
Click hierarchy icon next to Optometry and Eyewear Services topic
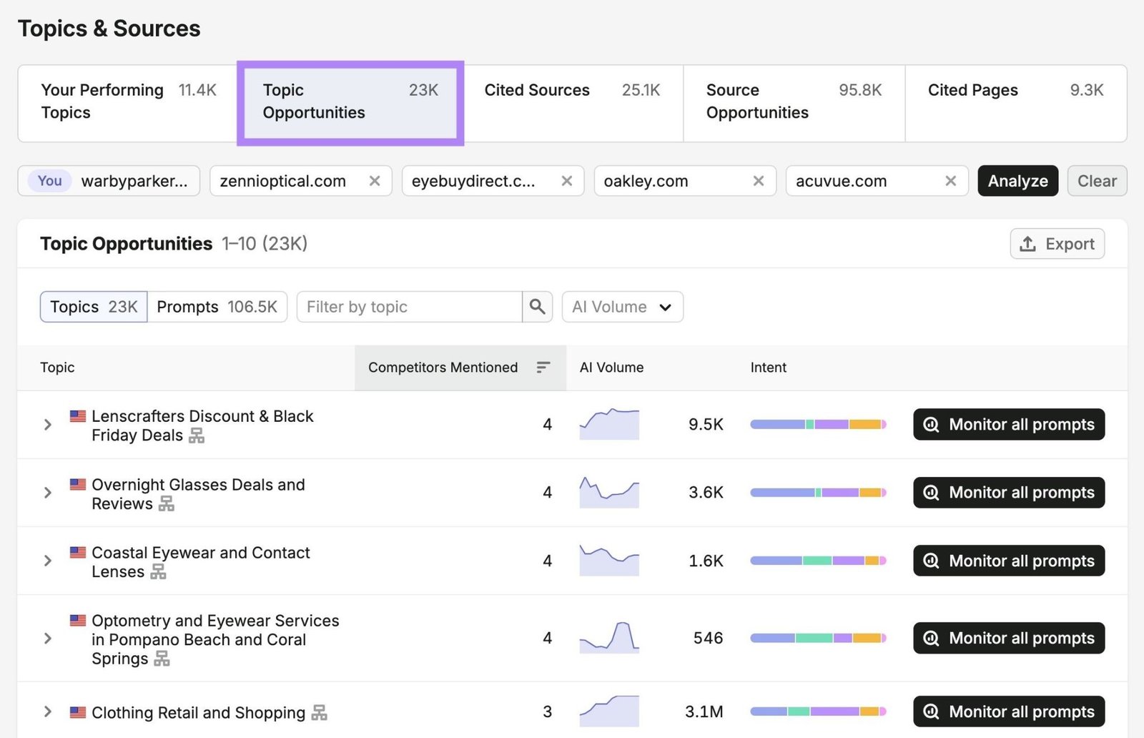click(x=162, y=658)
